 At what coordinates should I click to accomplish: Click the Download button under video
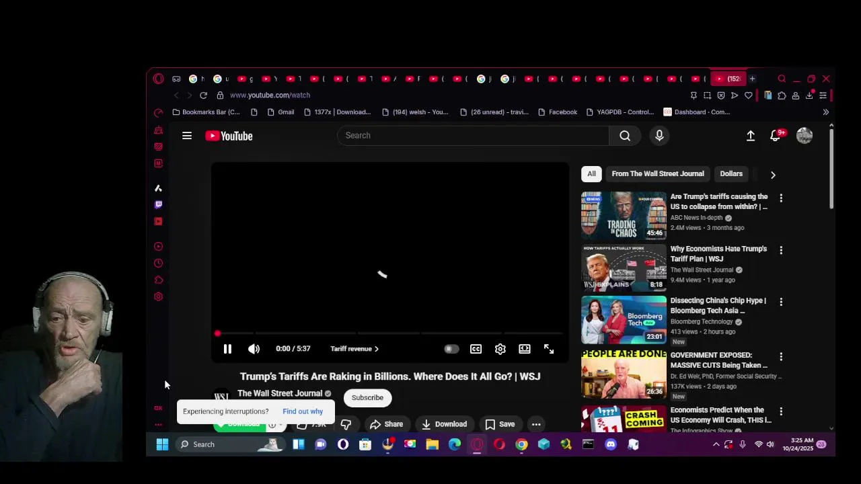(444, 424)
